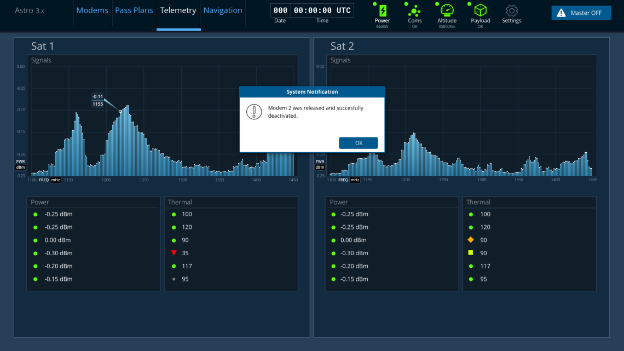
Task: Click Sat 2 mHz frequency unit label
Action: pos(355,180)
